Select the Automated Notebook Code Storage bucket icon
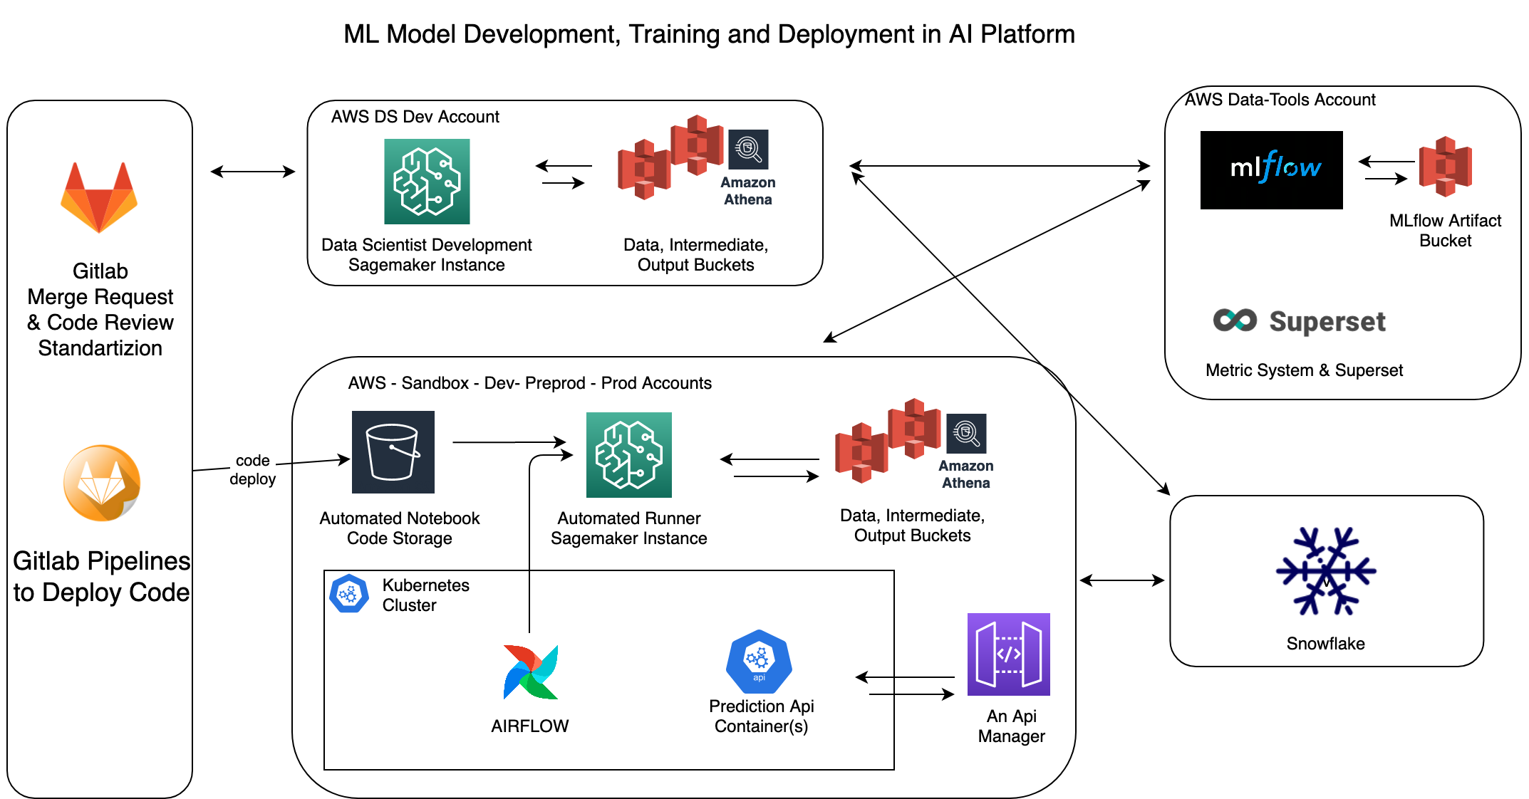 (x=393, y=451)
